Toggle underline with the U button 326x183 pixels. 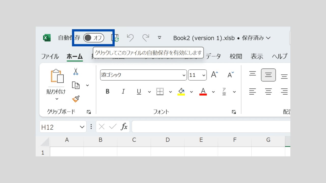pos(139,91)
